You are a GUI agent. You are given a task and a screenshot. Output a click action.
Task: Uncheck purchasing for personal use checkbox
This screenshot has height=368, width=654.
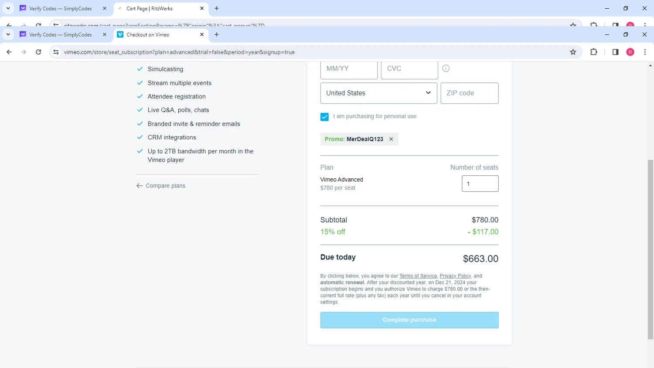click(x=324, y=117)
